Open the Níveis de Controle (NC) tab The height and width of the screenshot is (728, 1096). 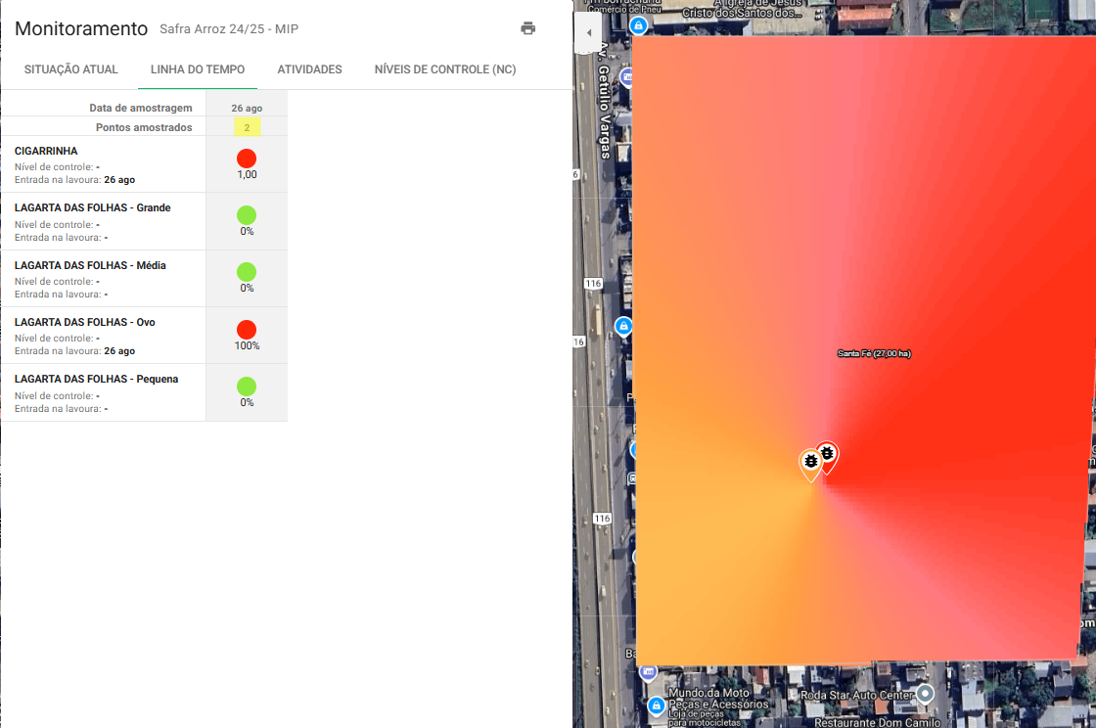(445, 69)
